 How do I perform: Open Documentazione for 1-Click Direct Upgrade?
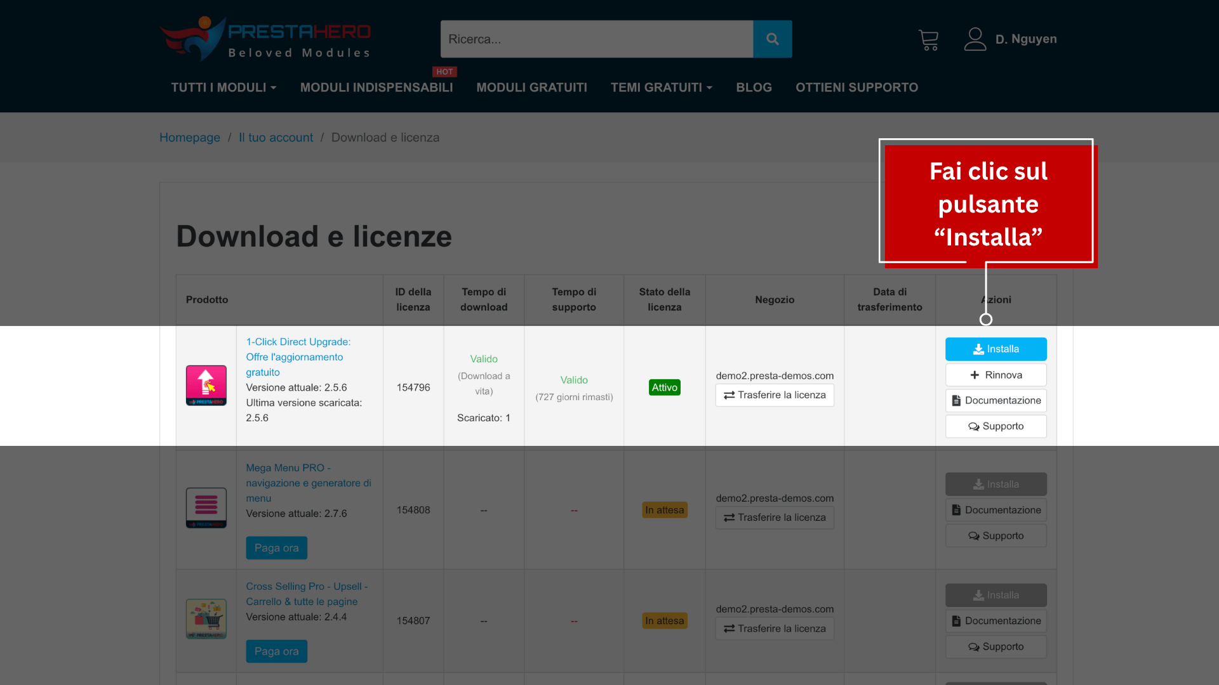pos(996,400)
